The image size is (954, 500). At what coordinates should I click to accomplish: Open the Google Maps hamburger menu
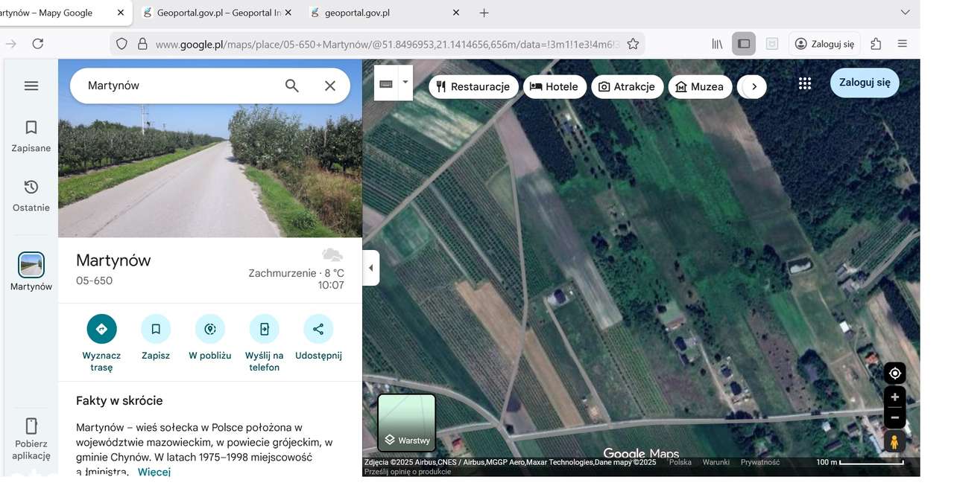click(31, 86)
